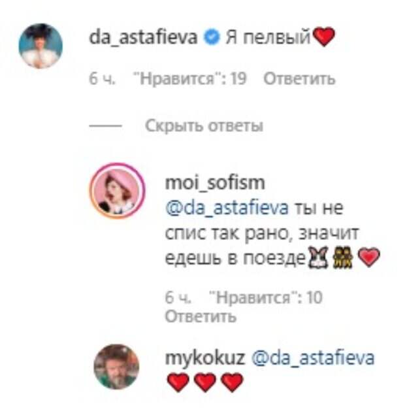Open mykokuz's profile avatar
This screenshot has height=413, width=405.
pyautogui.click(x=116, y=367)
